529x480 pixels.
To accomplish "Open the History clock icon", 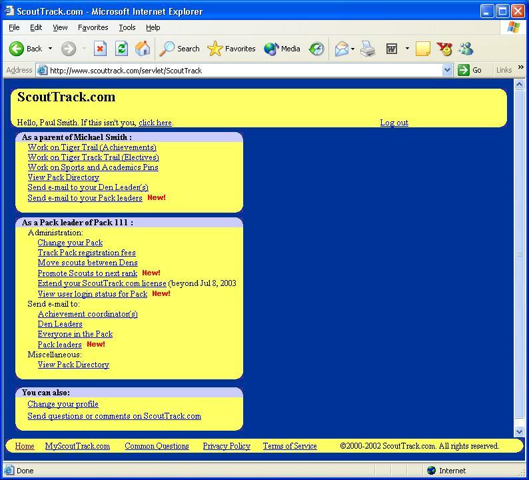I will point(316,49).
